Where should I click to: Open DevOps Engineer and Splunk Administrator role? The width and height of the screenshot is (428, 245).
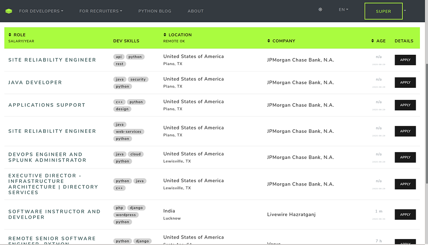click(47, 157)
